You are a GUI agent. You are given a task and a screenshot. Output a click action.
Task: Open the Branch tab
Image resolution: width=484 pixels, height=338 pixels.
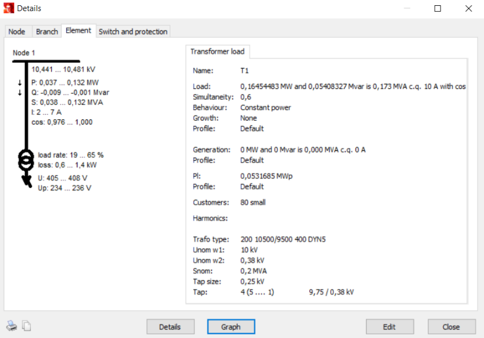coord(47,32)
